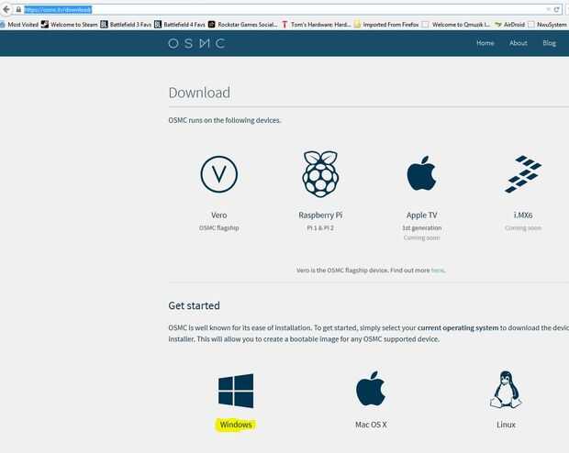The width and height of the screenshot is (569, 453).
Task: Select the i.MX6 device icon
Action: pyautogui.click(x=523, y=174)
